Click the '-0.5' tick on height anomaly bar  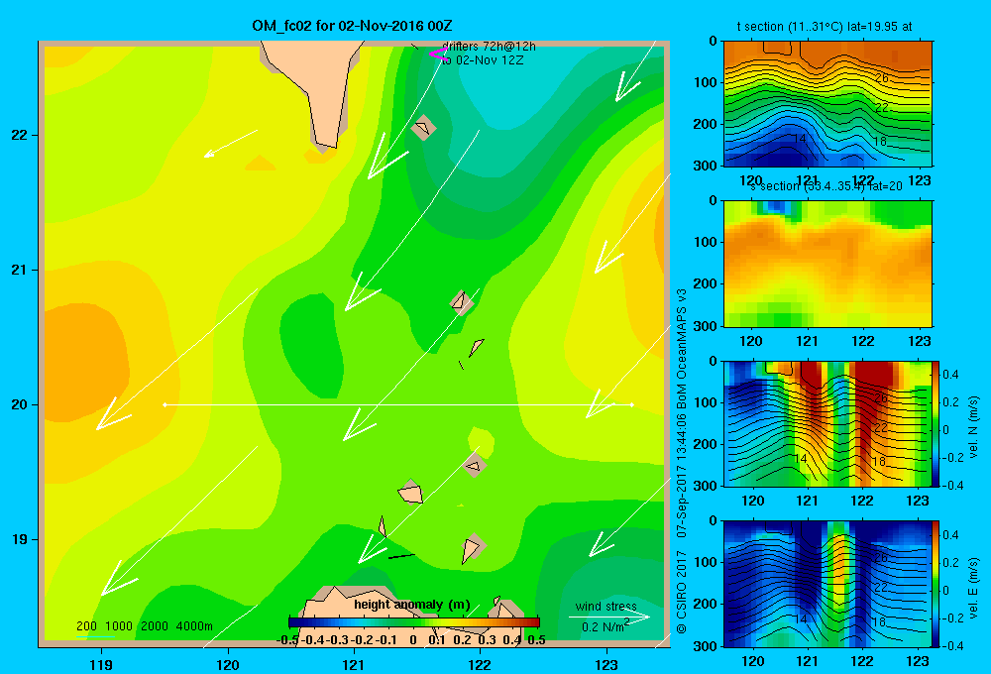pyautogui.click(x=287, y=640)
